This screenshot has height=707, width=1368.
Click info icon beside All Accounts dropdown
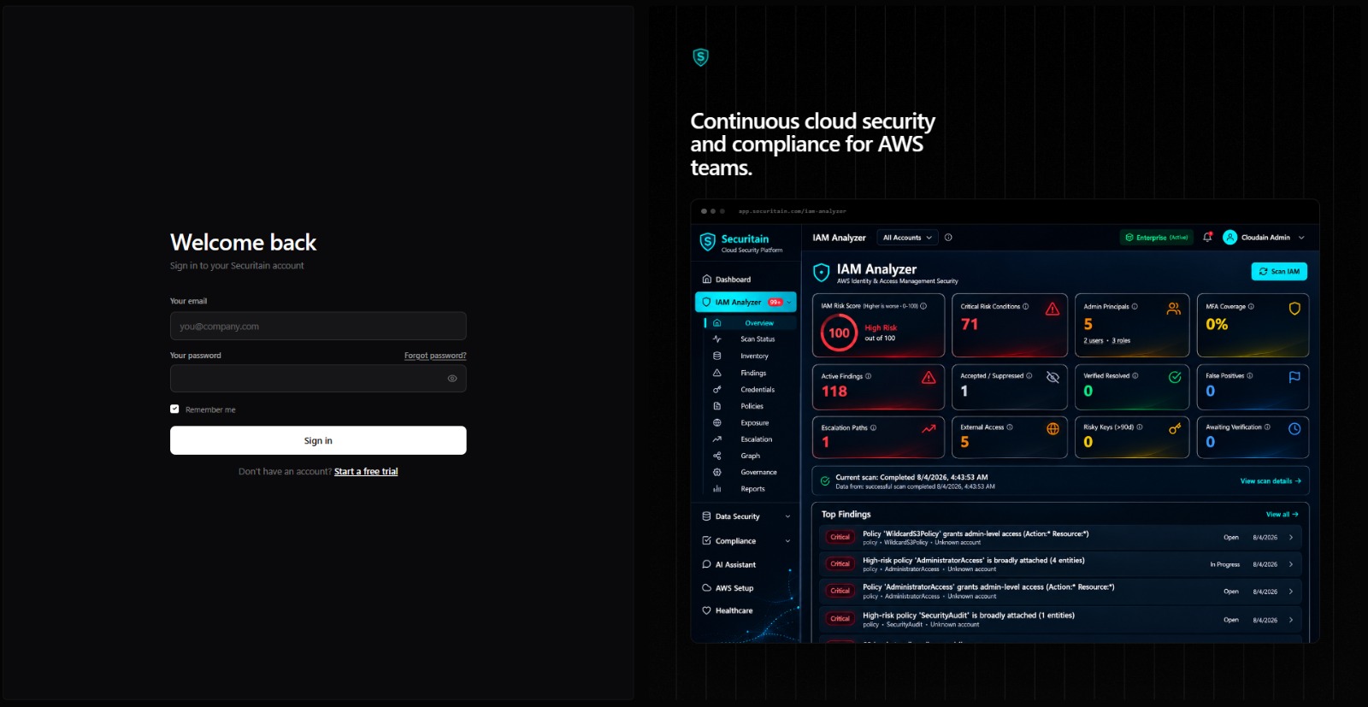click(948, 238)
